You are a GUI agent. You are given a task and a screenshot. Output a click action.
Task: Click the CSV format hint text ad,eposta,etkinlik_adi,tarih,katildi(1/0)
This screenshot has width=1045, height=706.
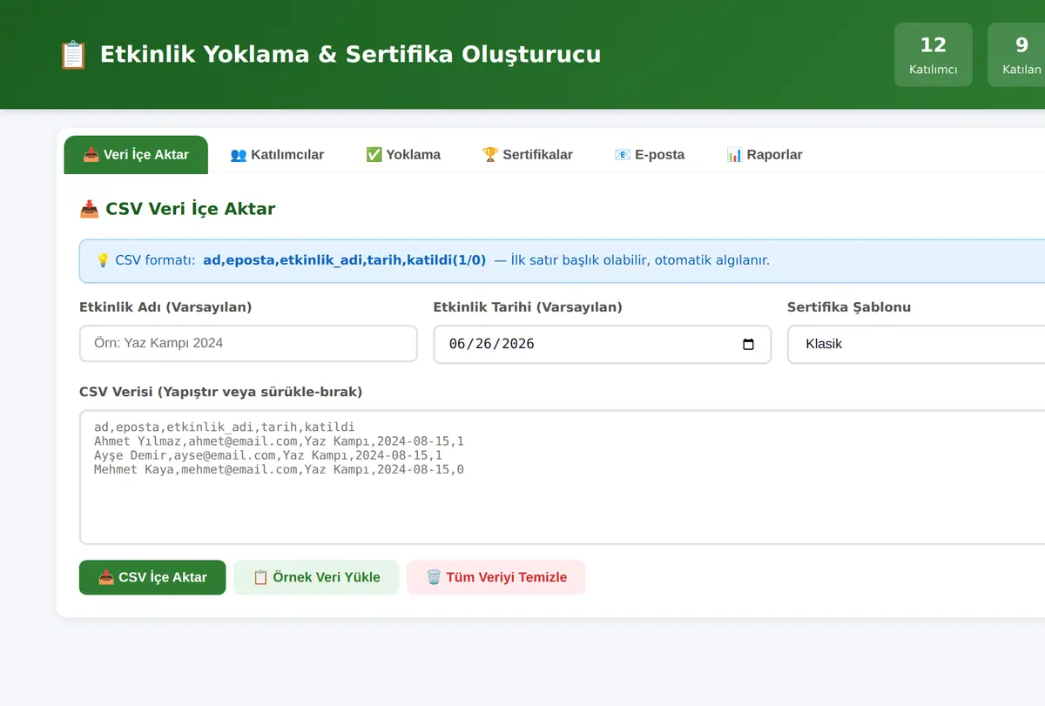(x=345, y=260)
